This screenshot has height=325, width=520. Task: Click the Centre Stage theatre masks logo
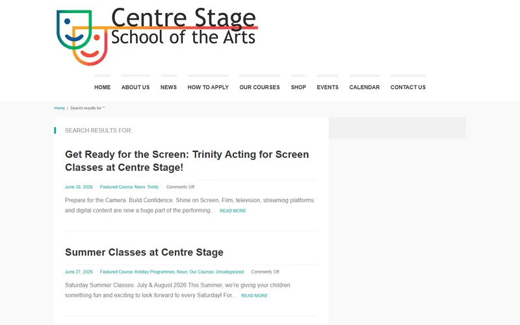157,36
